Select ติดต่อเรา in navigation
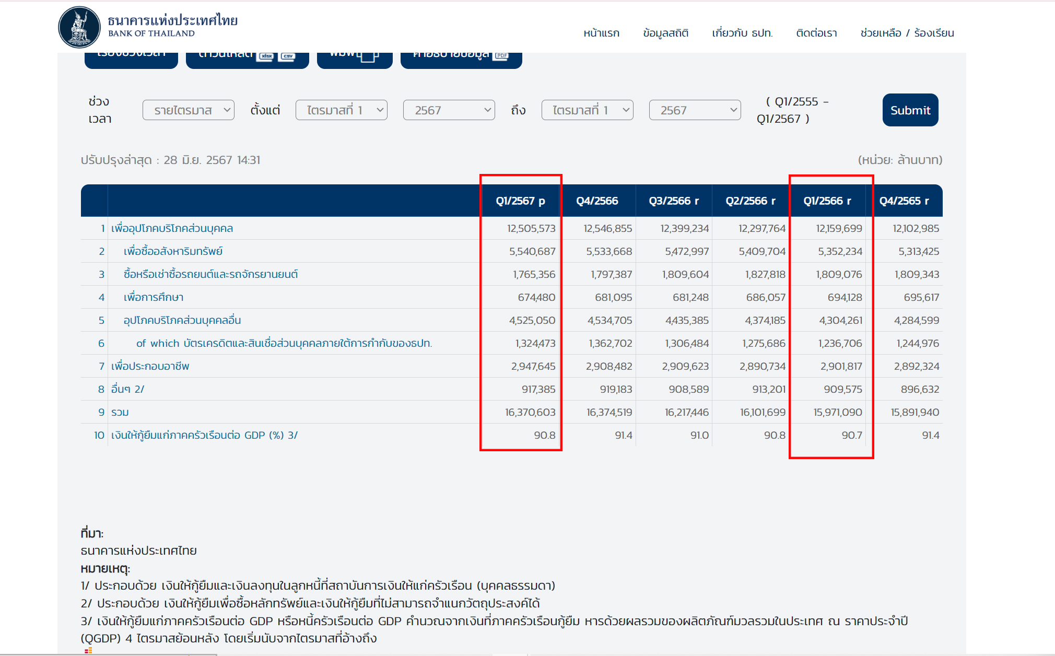 tap(816, 33)
